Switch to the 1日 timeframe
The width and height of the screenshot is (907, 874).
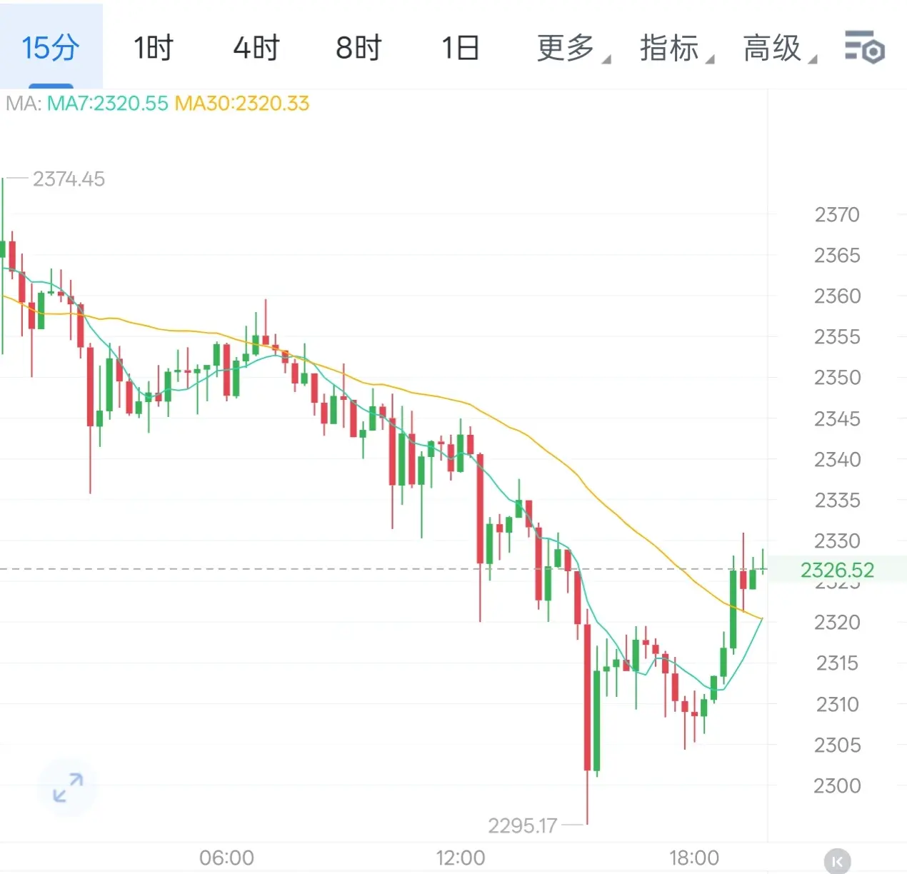pyautogui.click(x=460, y=48)
